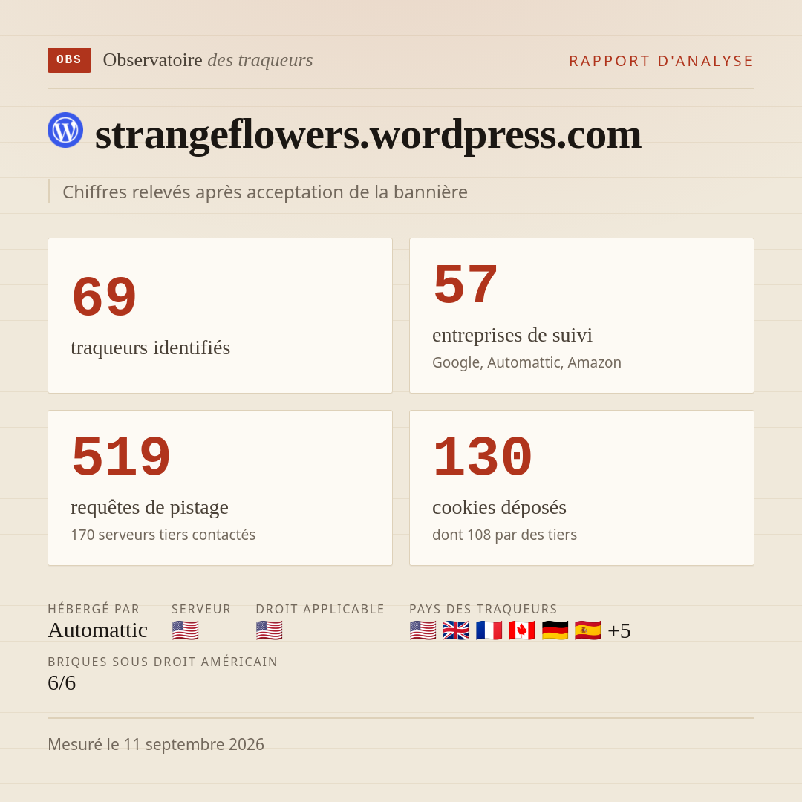Click the Automattic host name

[x=98, y=630]
